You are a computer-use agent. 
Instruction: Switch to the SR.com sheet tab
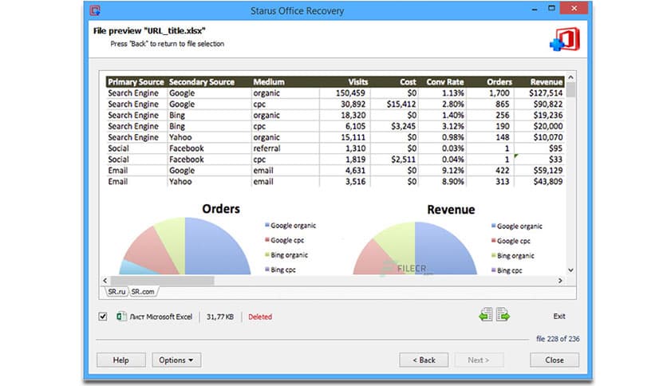point(143,292)
